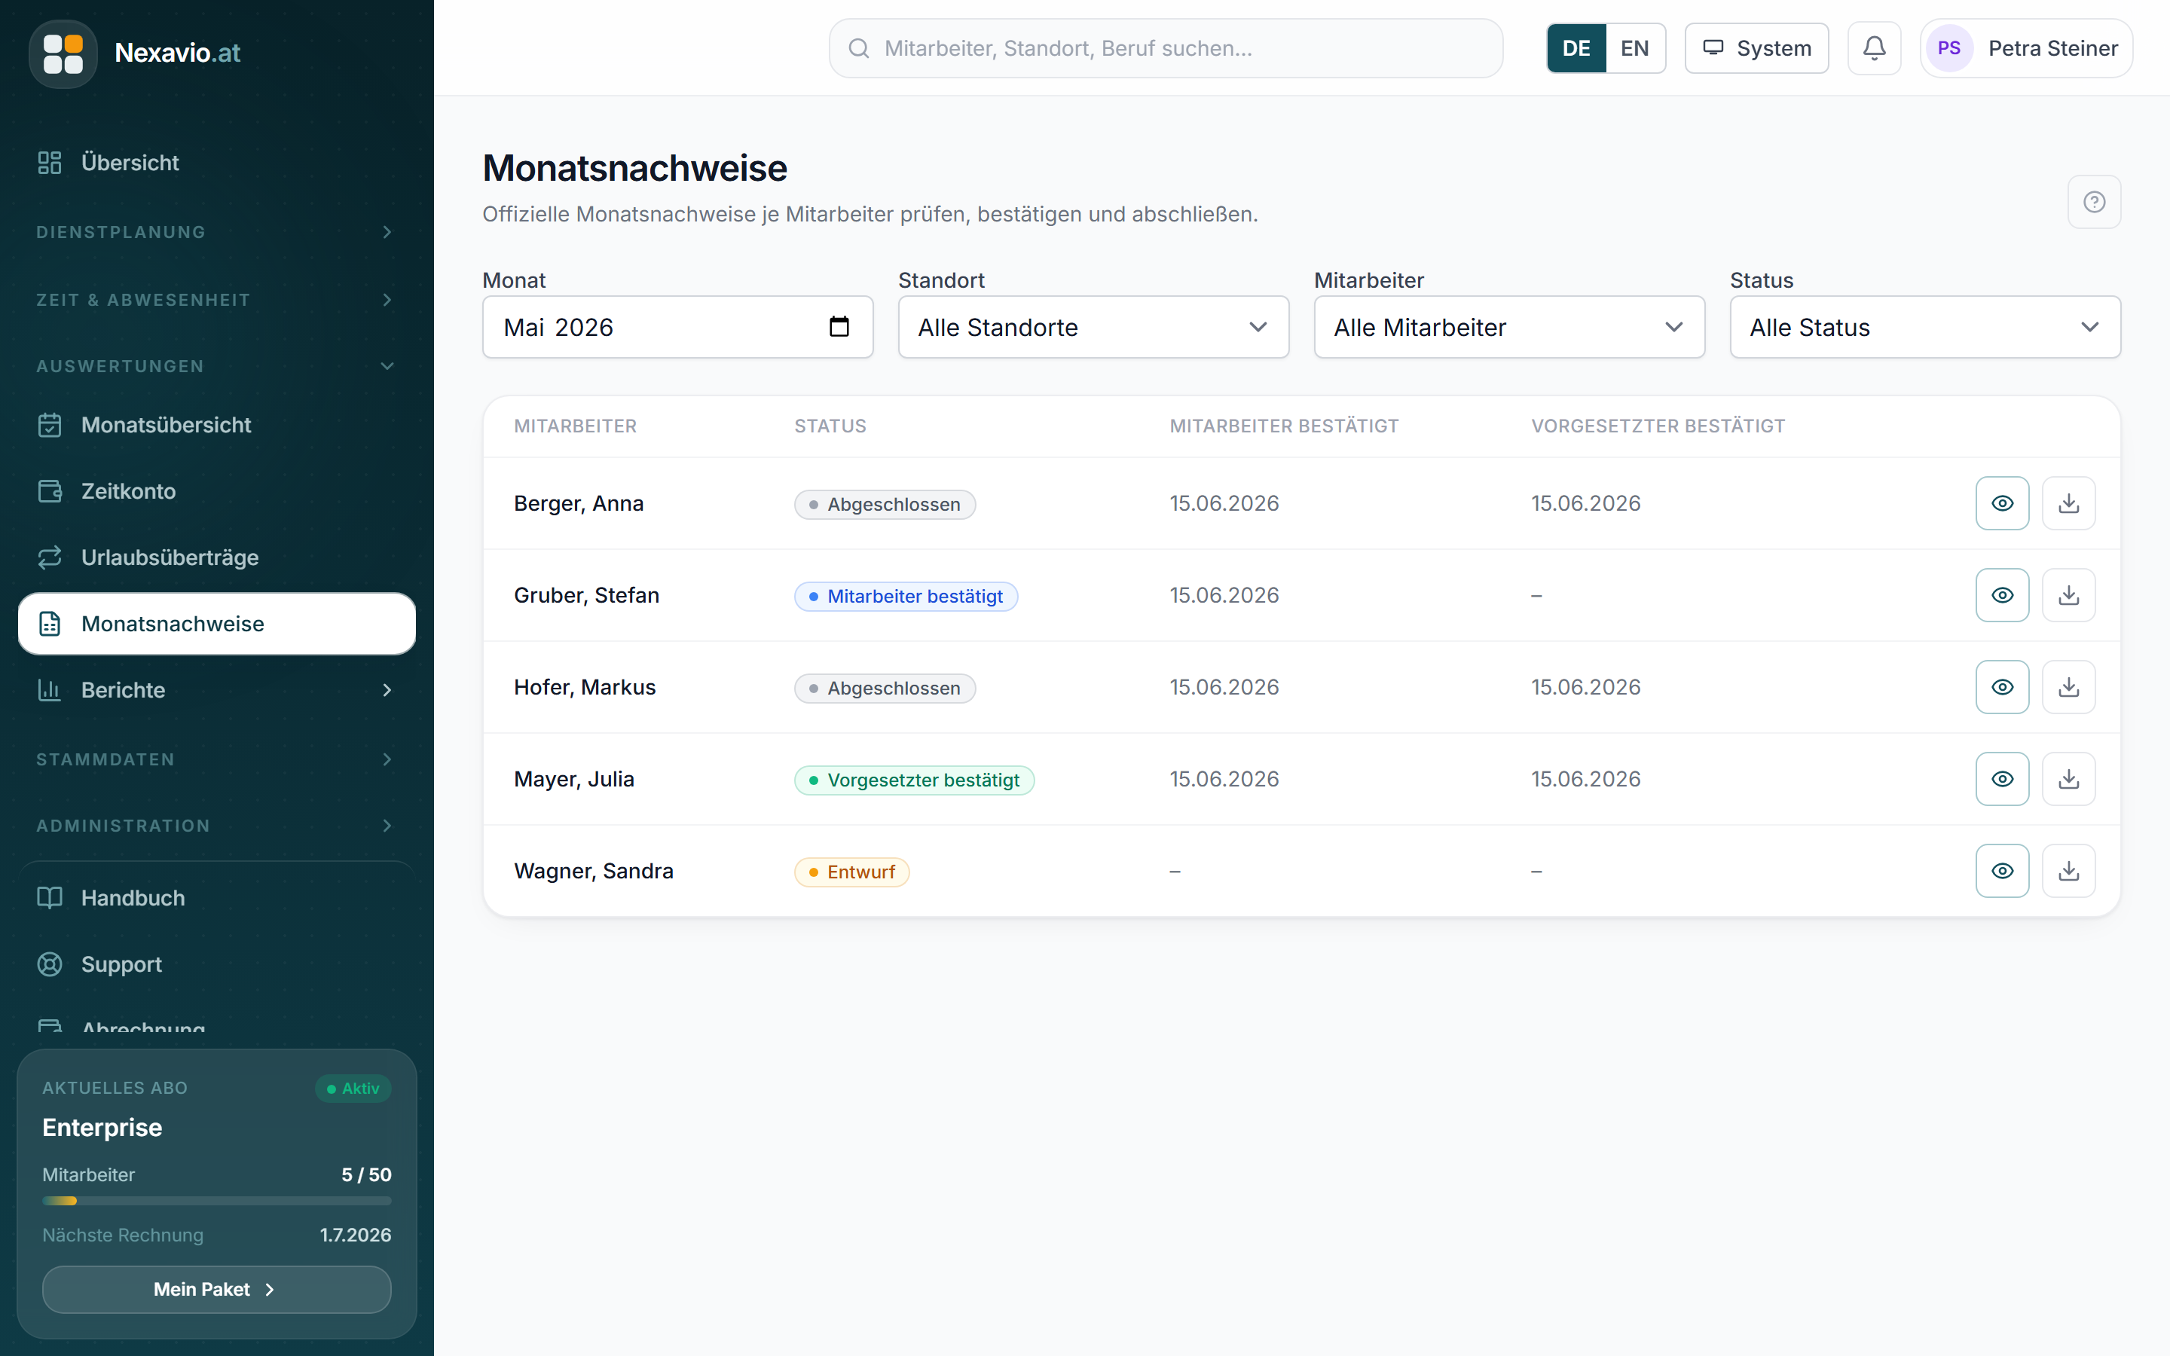This screenshot has height=1356, width=2170.
Task: Download Berger, Anna's Monatsnachweis
Action: [x=2069, y=503]
